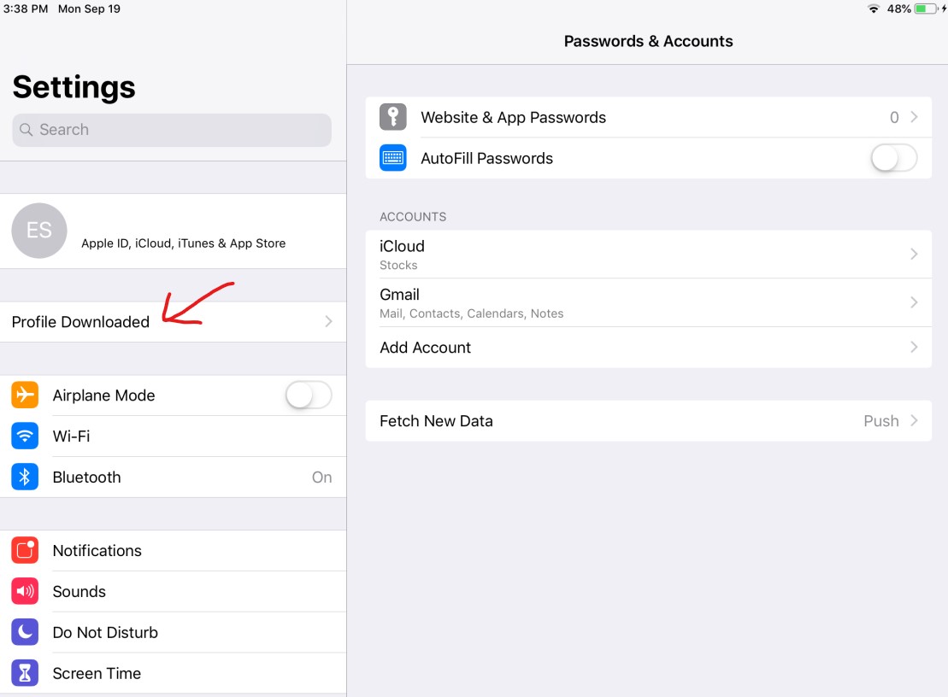
Task: Open the Wi-Fi icon in sidebar
Action: 25,436
